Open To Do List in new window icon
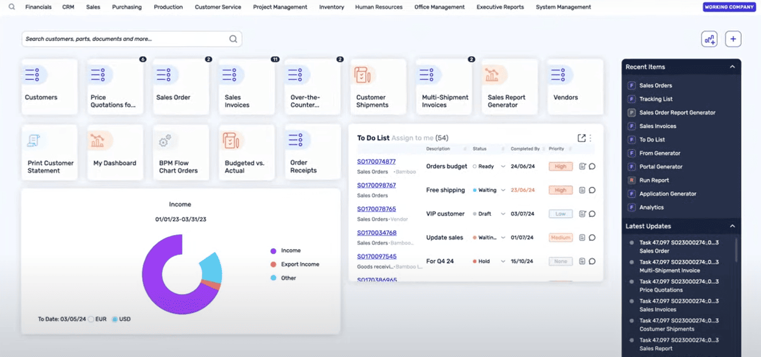 (x=582, y=138)
